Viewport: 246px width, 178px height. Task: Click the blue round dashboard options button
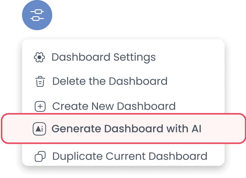(x=37, y=15)
